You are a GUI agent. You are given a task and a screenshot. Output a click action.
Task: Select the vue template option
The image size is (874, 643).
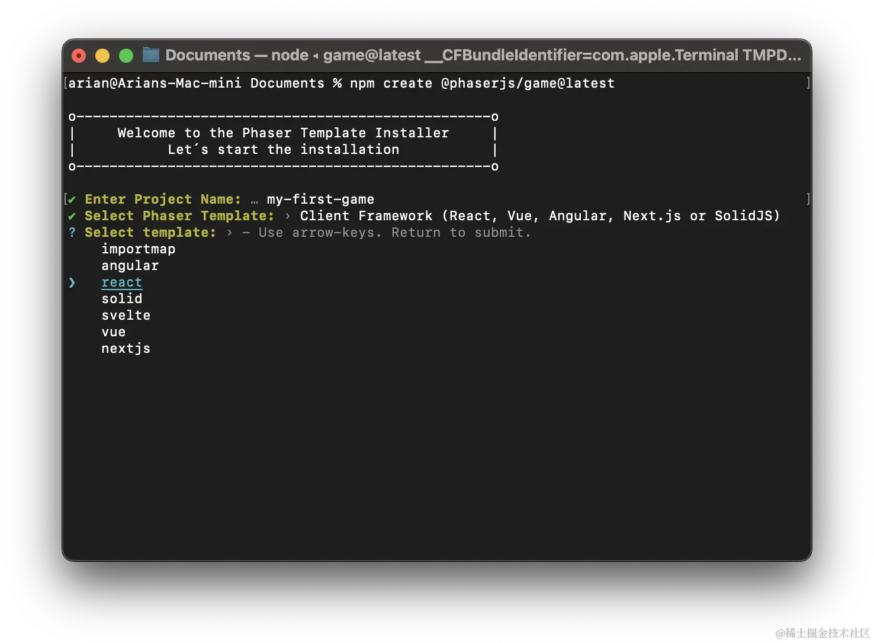(113, 332)
